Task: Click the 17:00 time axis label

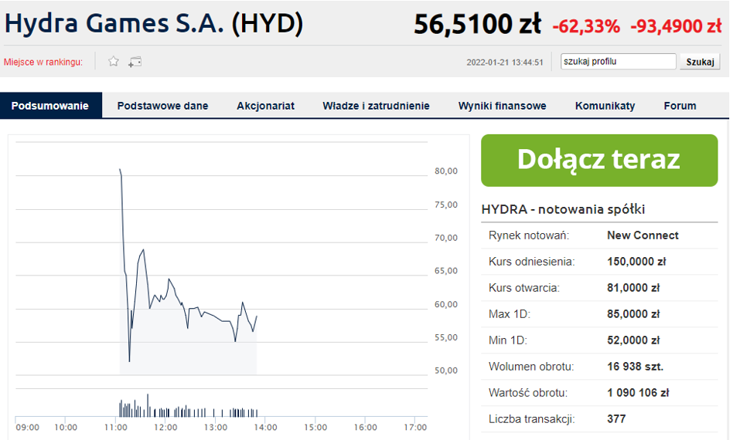Action: (x=415, y=428)
